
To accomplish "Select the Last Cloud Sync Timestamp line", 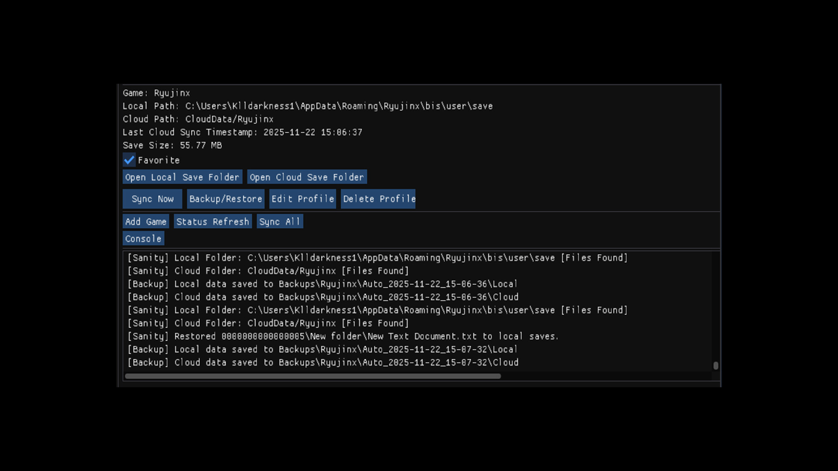I will point(243,132).
